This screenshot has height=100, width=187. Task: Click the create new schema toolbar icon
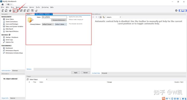tap(15, 11)
